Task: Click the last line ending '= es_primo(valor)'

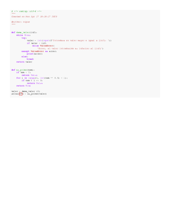Action: (29, 94)
